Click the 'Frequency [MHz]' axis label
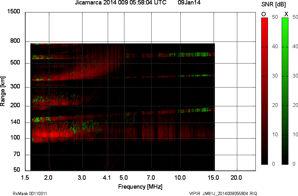The height and width of the screenshot is (196, 298). (140, 186)
